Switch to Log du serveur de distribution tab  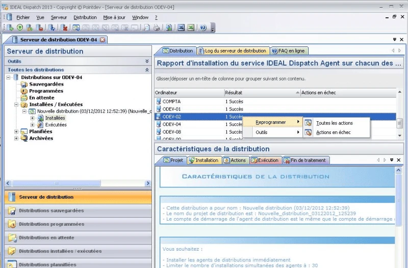(x=233, y=50)
